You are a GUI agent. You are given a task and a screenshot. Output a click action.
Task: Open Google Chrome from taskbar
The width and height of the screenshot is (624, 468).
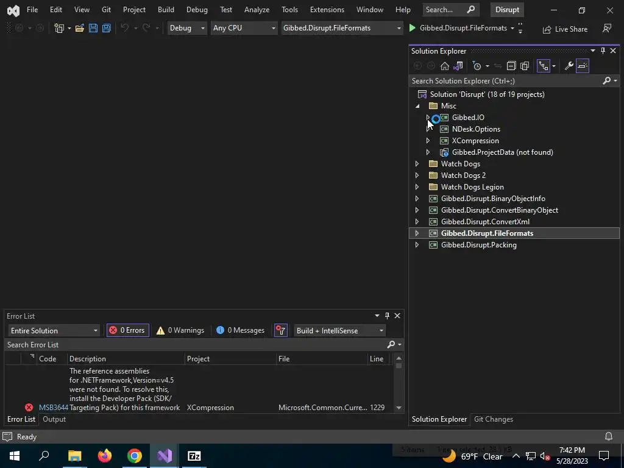click(135, 456)
